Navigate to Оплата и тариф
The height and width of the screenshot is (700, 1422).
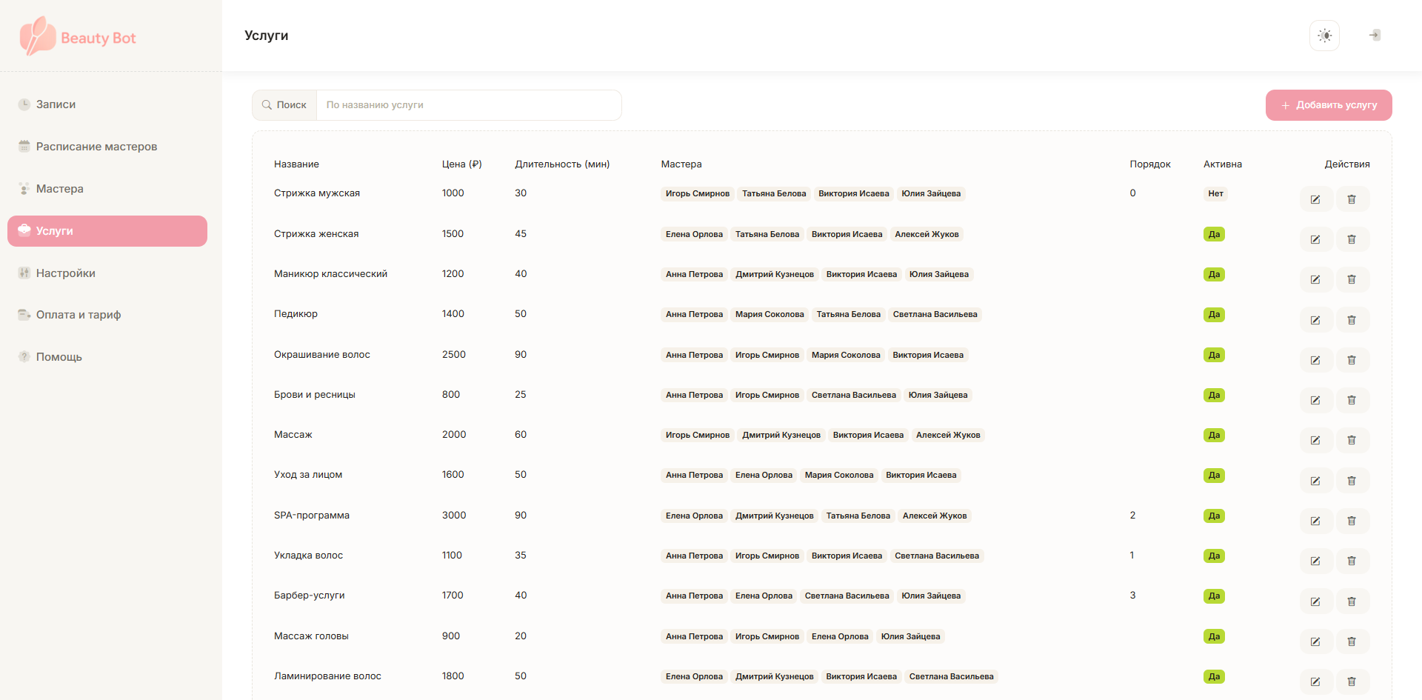78,315
